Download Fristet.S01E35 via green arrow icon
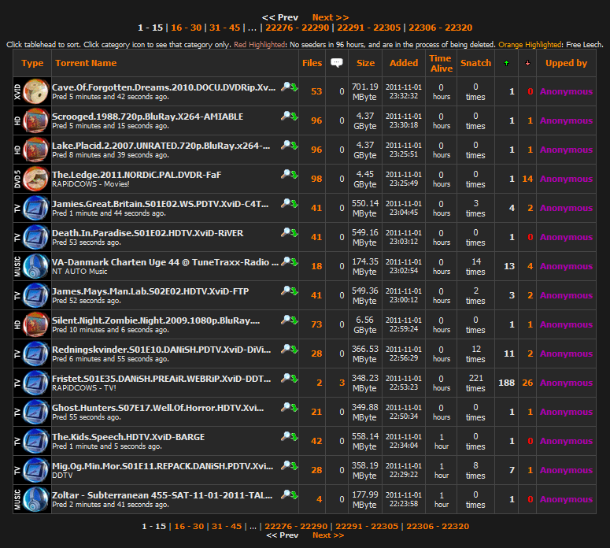The width and height of the screenshot is (610, 548). click(294, 379)
